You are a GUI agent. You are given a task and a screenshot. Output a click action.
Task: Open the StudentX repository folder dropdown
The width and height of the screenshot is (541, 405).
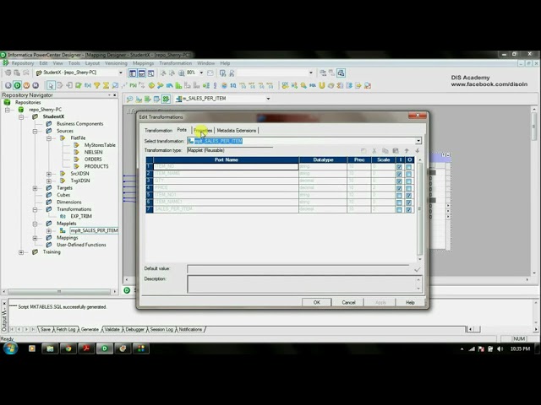click(x=120, y=73)
